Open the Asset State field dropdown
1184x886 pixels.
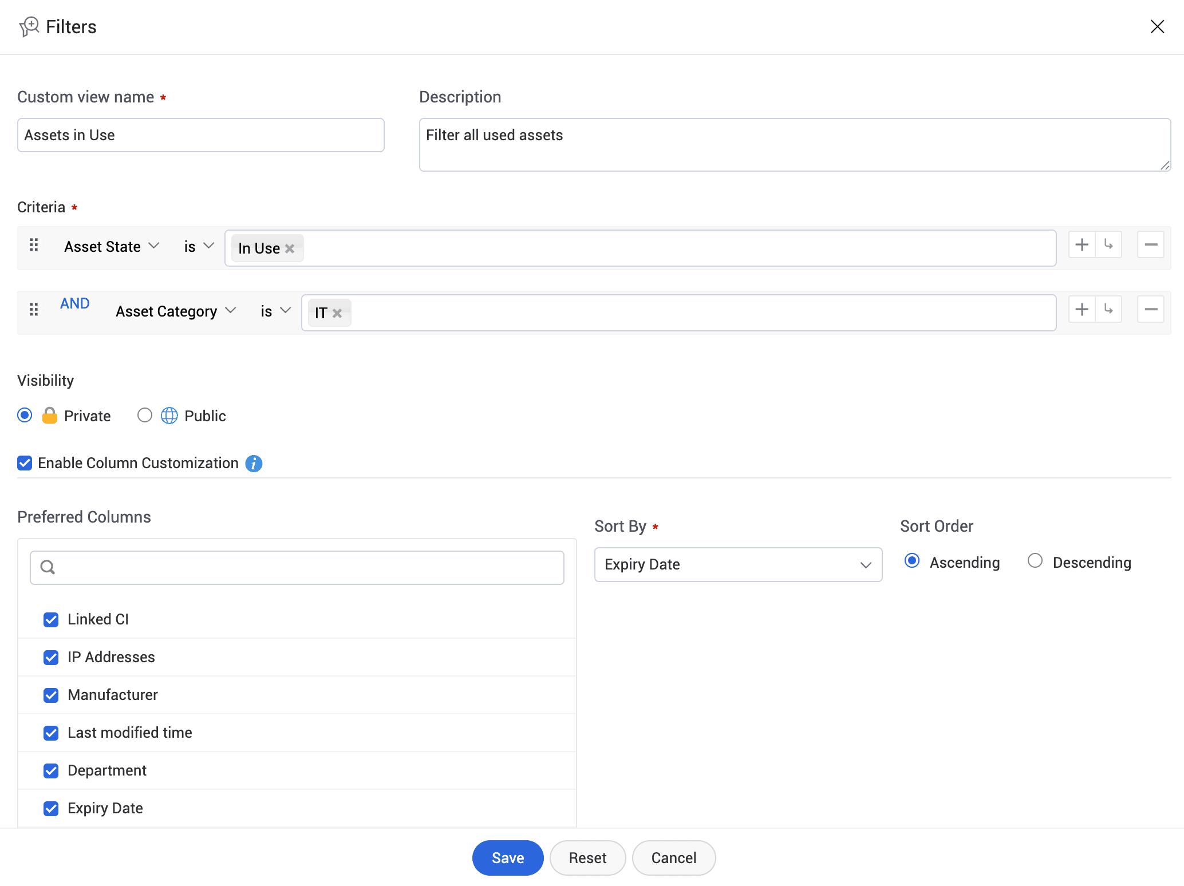[112, 247]
